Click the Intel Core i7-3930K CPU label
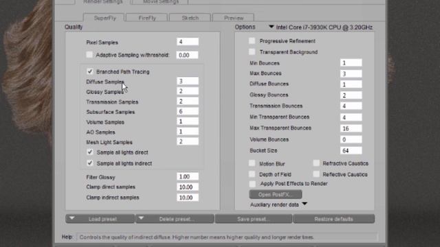The image size is (440, 247). [x=324, y=27]
